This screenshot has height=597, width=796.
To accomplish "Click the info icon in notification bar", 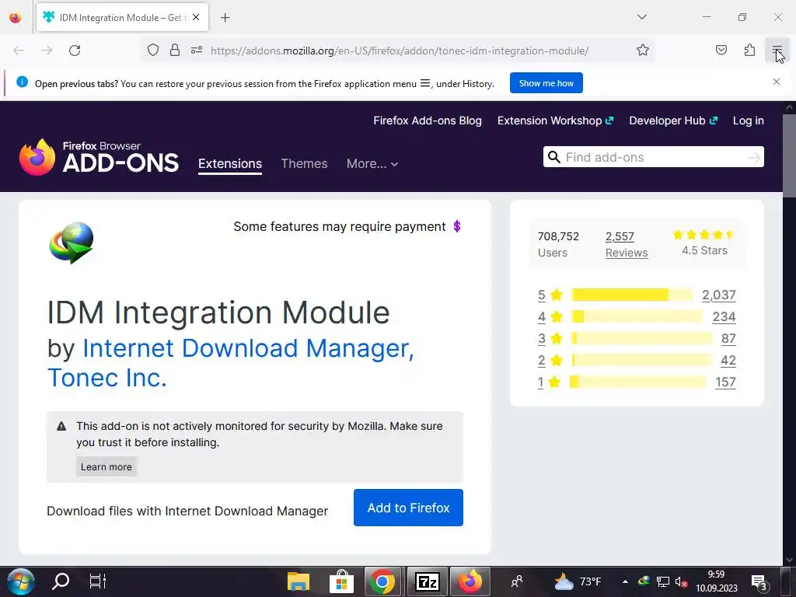I will pos(22,82).
